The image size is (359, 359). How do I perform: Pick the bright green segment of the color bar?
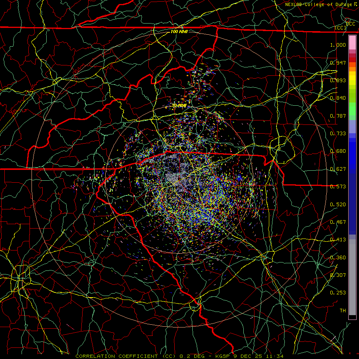(352, 109)
